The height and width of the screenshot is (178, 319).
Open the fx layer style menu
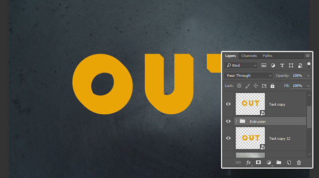coord(249,163)
